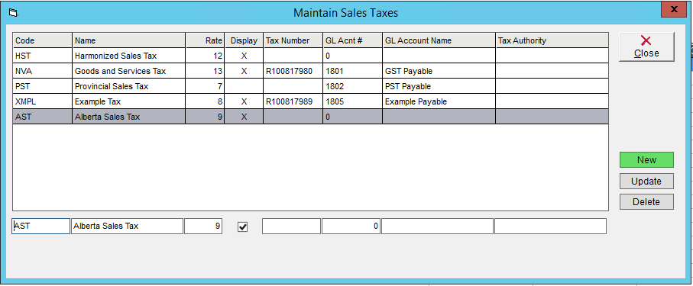Click the rate 7 cell
This screenshot has width=693, height=286.
point(205,86)
